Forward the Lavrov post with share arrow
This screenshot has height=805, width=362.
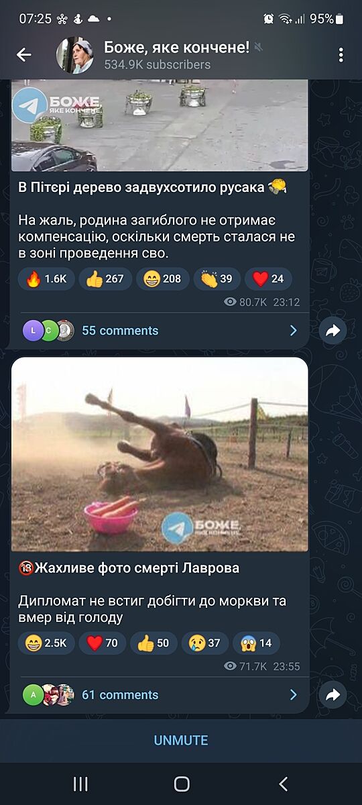point(333,695)
